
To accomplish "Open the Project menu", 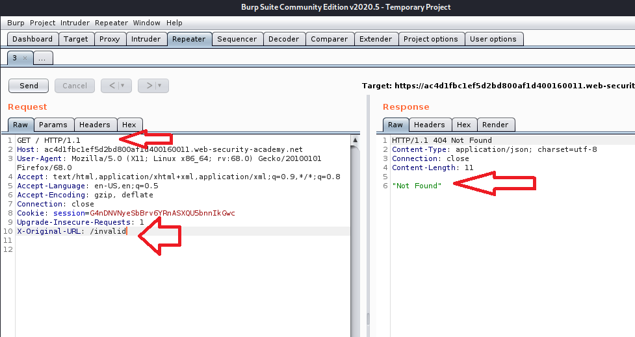I will tap(42, 23).
